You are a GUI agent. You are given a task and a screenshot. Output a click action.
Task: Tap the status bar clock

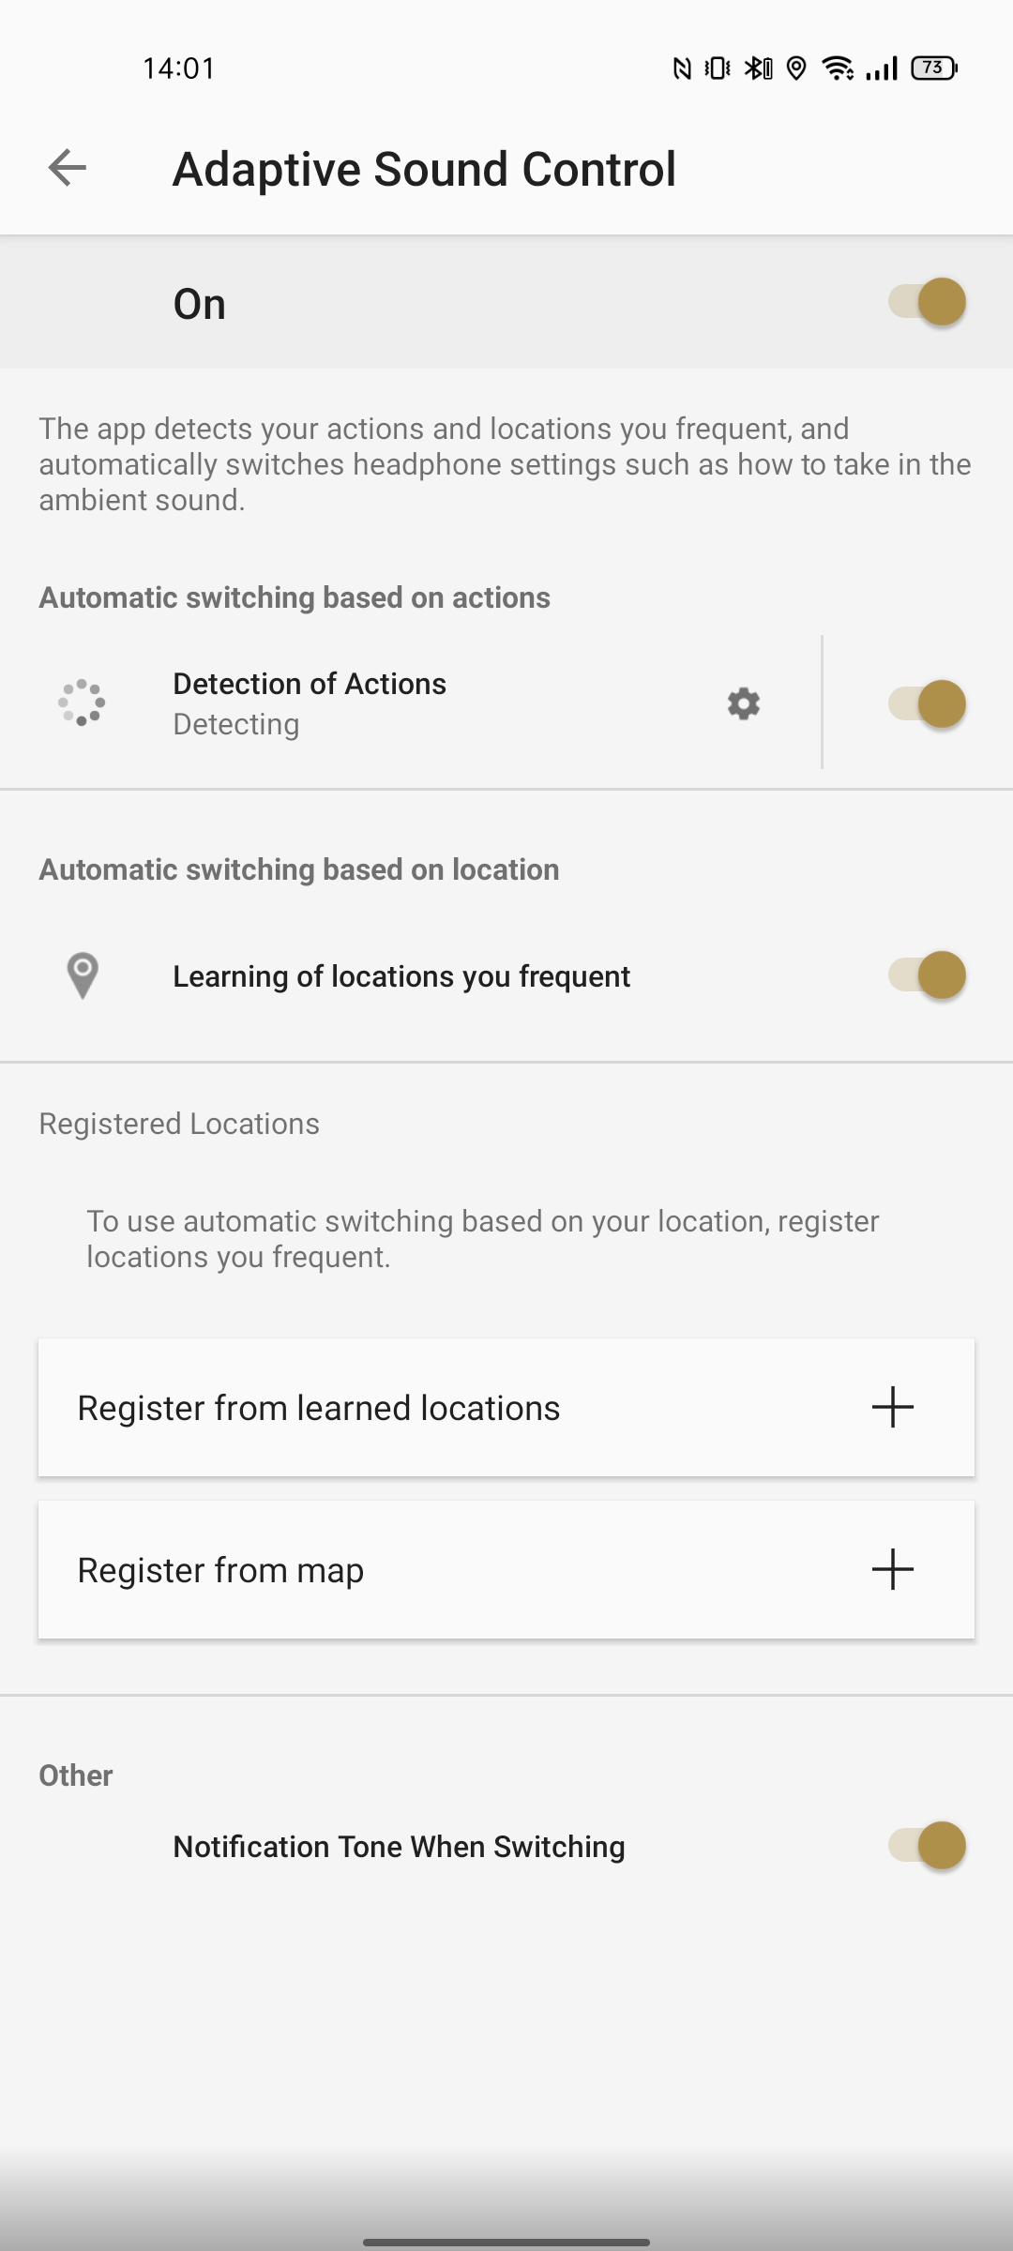(x=179, y=68)
